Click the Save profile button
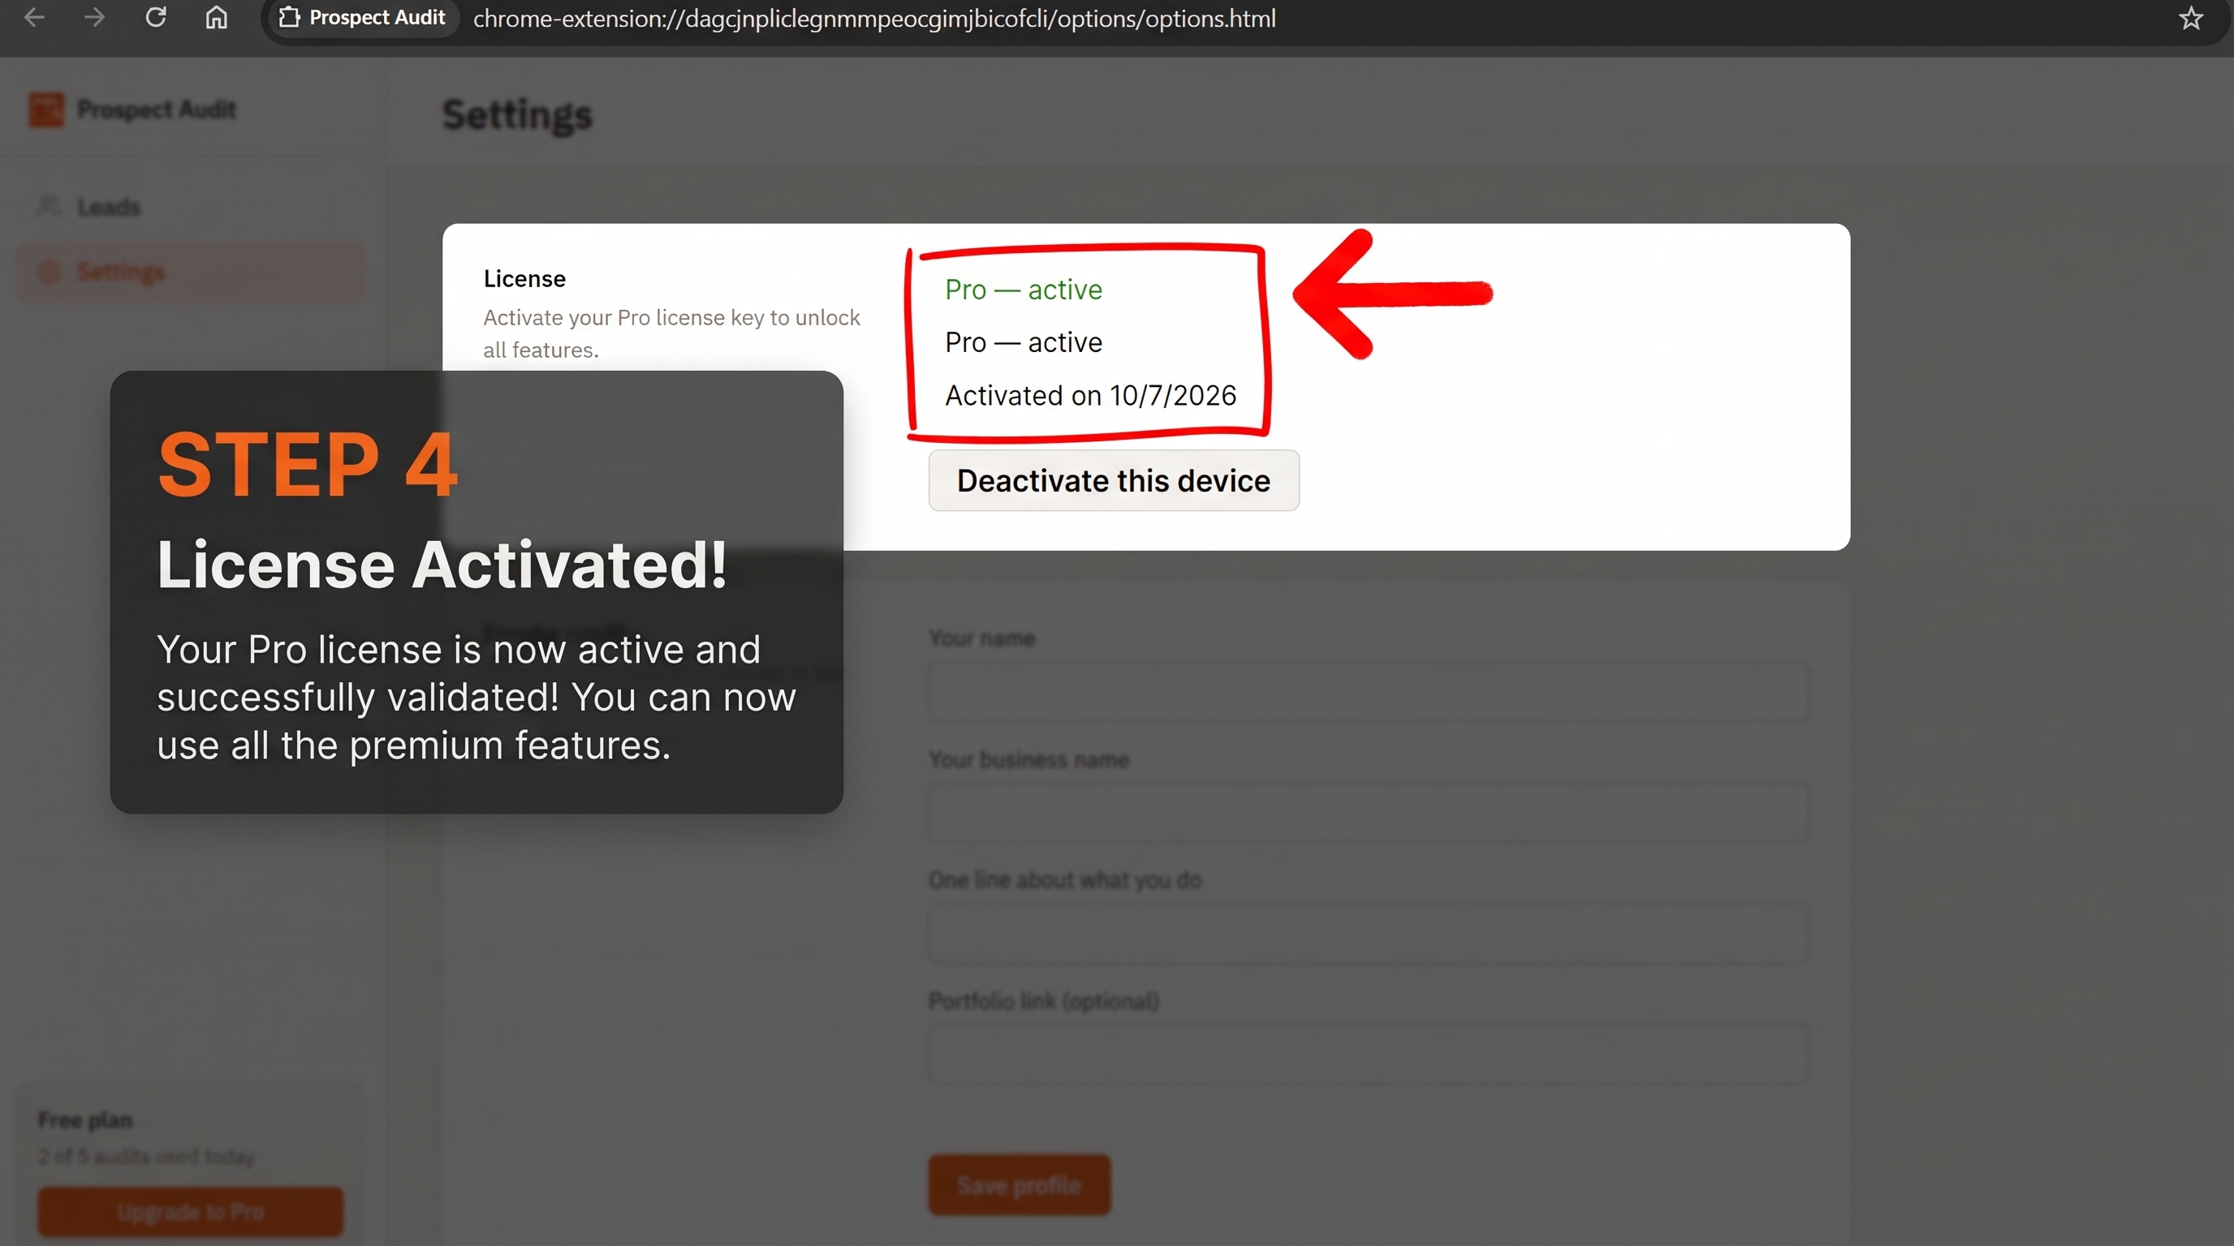Image resolution: width=2234 pixels, height=1246 pixels. (x=1019, y=1184)
